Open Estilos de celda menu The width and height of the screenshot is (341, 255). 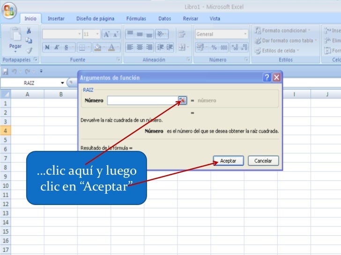pos(277,51)
